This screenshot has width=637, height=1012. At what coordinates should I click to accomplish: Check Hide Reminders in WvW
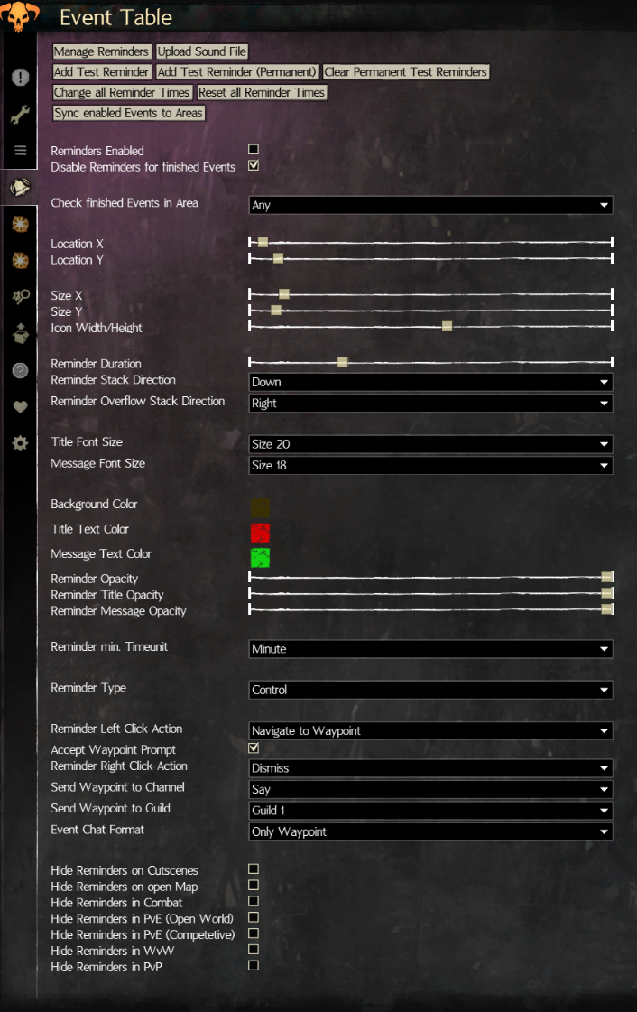click(x=254, y=950)
